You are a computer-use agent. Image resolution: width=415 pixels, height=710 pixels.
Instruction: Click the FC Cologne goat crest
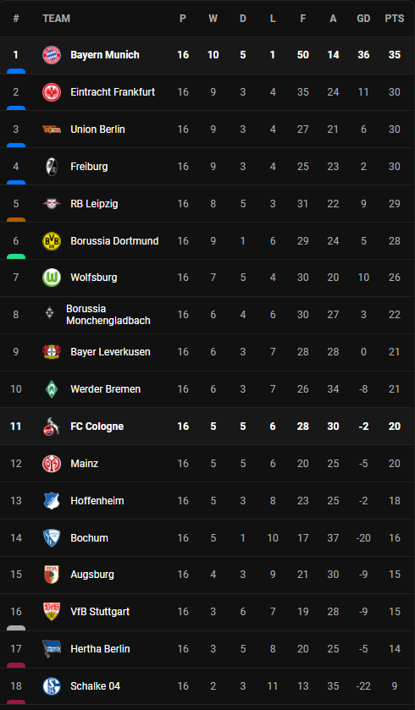52,427
